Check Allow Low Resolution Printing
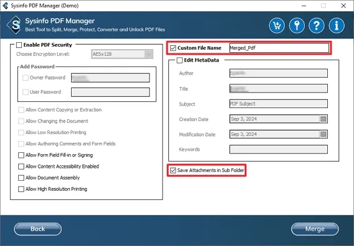The image size is (354, 246). point(21,132)
